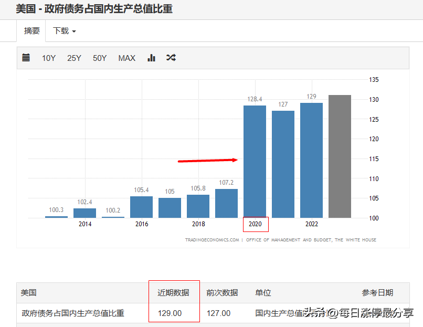Click the 2018 bar labeled 105.8

pyautogui.click(x=198, y=206)
